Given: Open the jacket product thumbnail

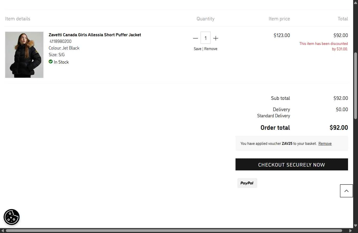Looking at the screenshot, I should click(x=24, y=55).
